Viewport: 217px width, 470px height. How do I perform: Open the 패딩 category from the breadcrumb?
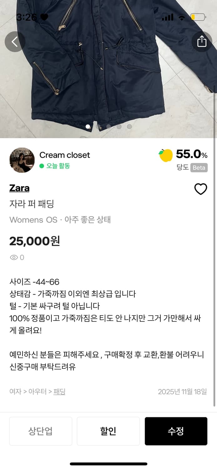point(59,391)
